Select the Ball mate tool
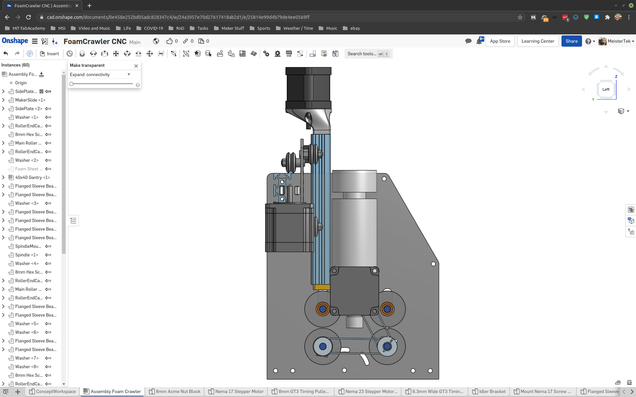Screen dimensions: 636x397 (150, 54)
